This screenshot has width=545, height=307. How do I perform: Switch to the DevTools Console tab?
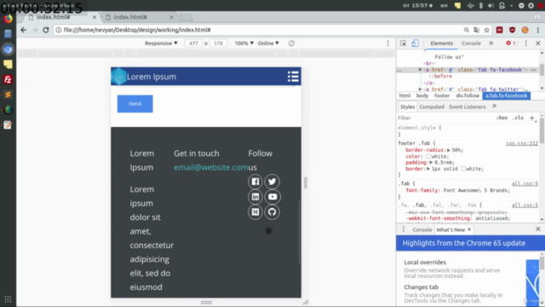pos(471,43)
